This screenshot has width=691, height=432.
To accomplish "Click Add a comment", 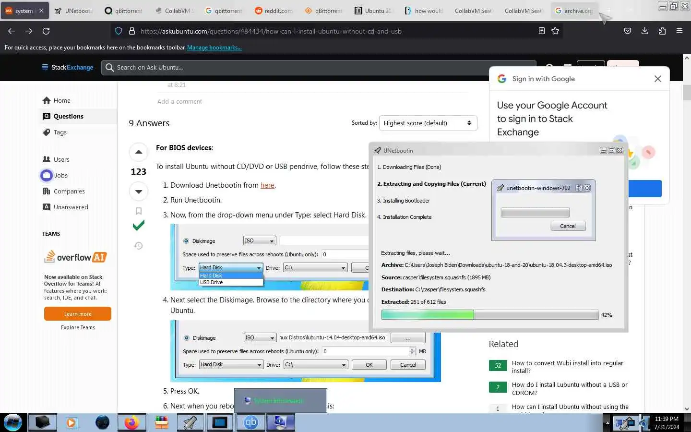I will (179, 101).
